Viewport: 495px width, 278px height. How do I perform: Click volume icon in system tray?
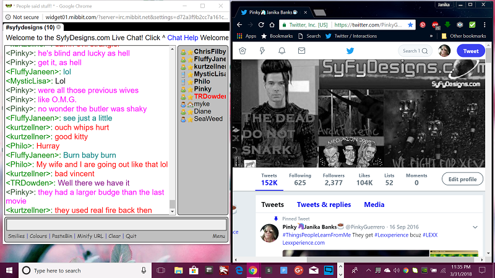tap(396, 270)
